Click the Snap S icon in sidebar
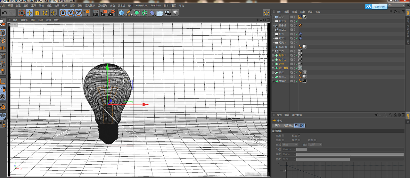The width and height of the screenshot is (410, 178). click(3, 97)
